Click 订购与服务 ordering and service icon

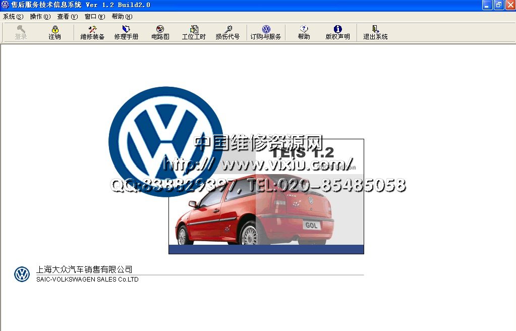(x=266, y=32)
